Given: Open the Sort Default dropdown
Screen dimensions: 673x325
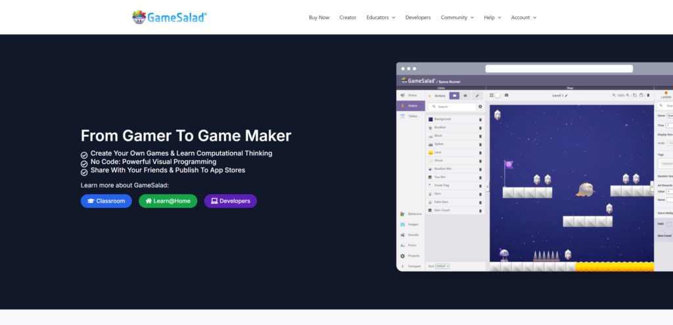Looking at the screenshot, I should click(443, 266).
